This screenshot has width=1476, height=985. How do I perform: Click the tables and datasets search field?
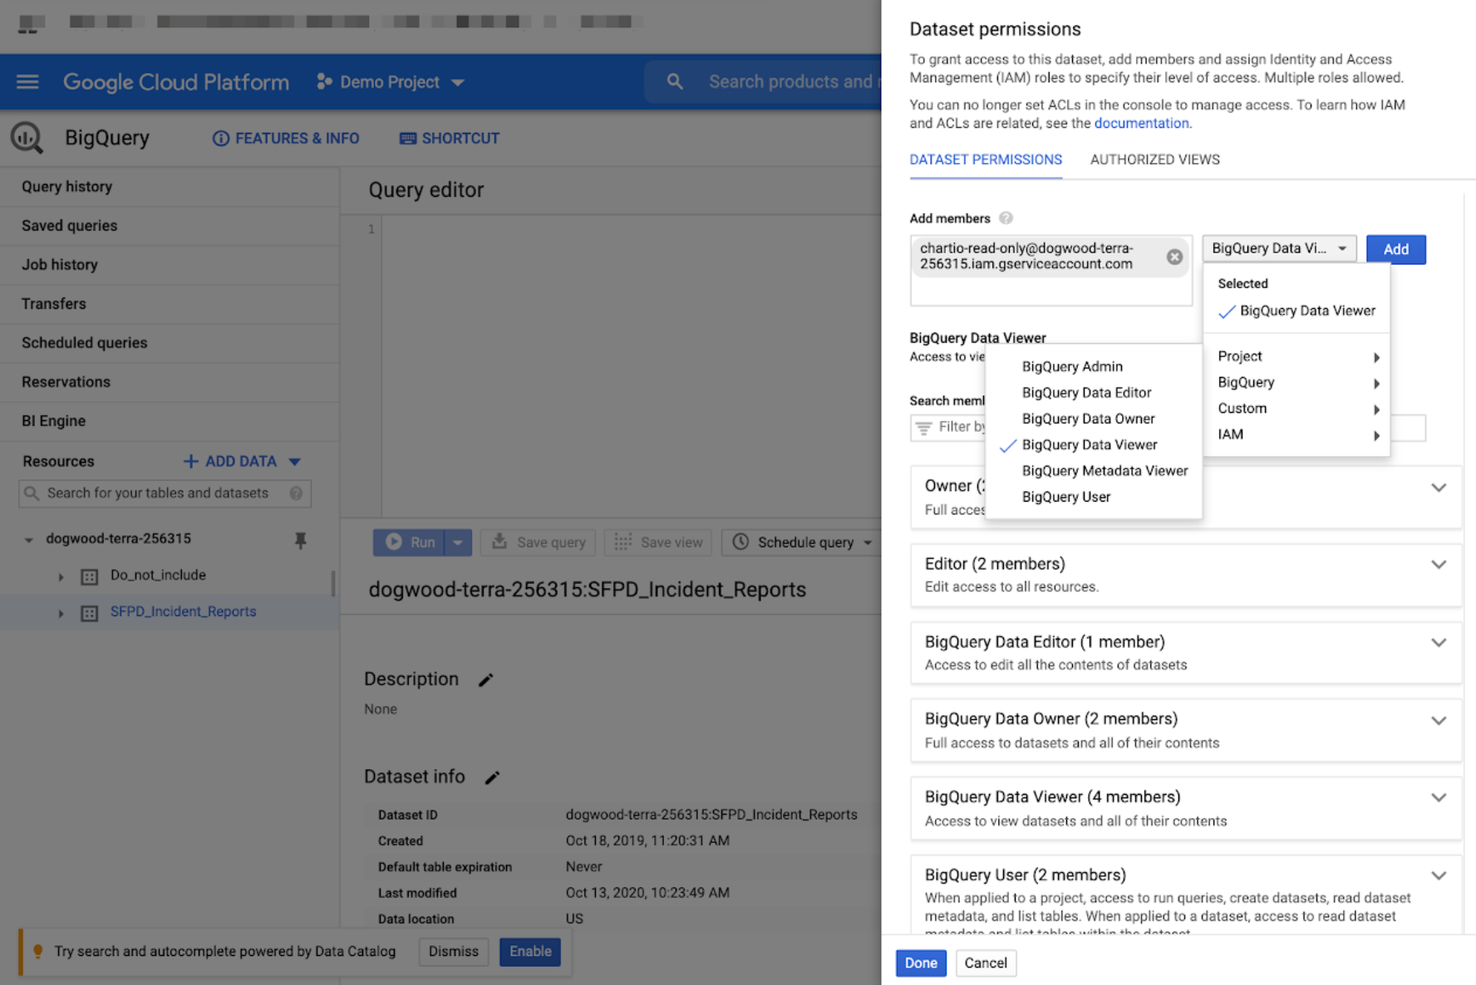[x=165, y=493]
